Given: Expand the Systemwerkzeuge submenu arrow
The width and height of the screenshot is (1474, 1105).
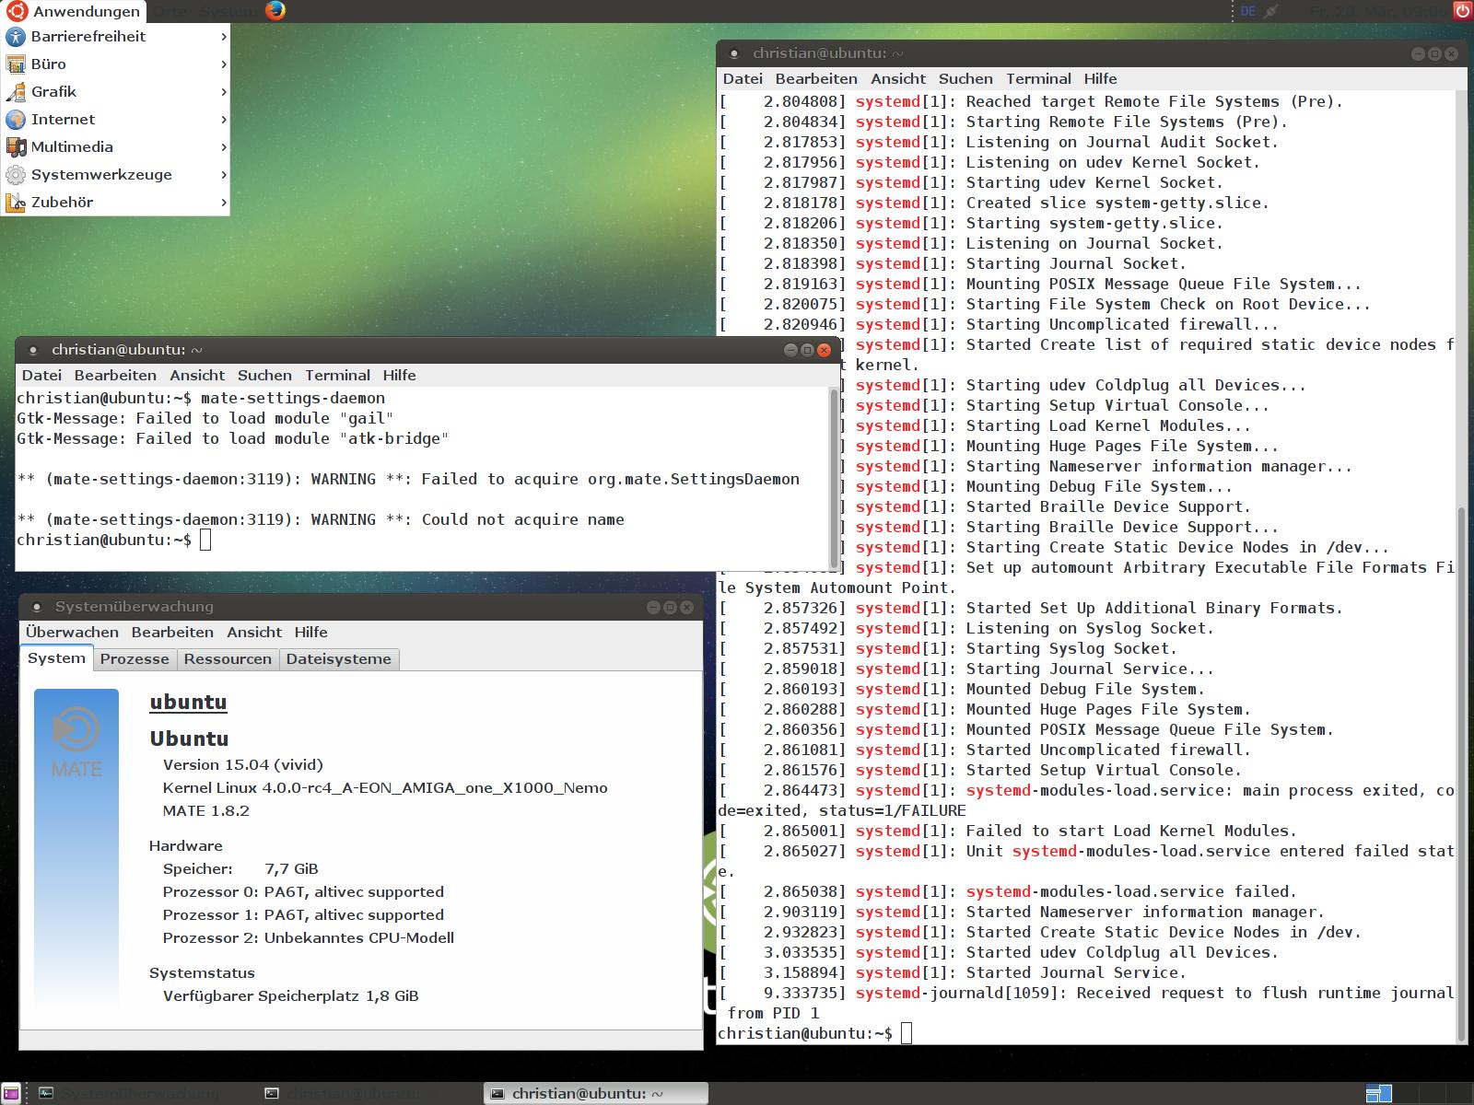Looking at the screenshot, I should [x=223, y=175].
